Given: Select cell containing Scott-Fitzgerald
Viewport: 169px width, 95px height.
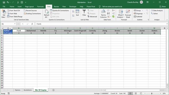Looking at the screenshot, I should (80, 31).
